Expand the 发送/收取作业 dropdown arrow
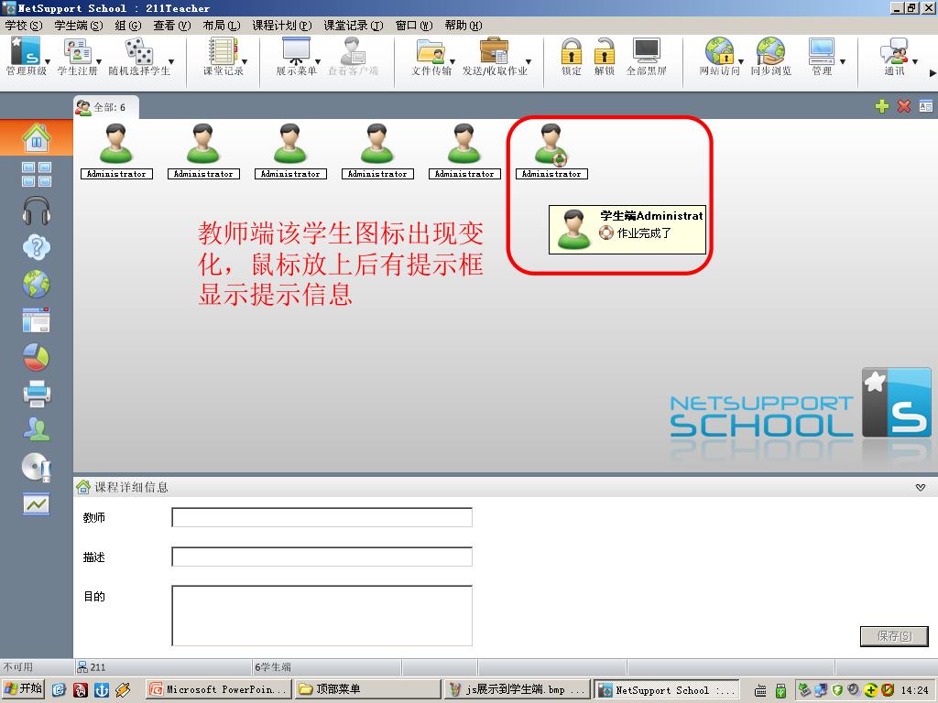The width and height of the screenshot is (938, 703). pyautogui.click(x=529, y=61)
